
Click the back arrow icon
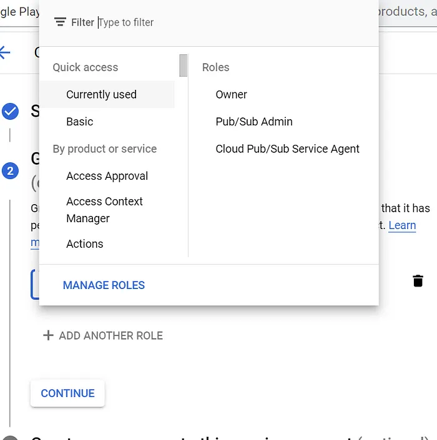pyautogui.click(x=6, y=52)
